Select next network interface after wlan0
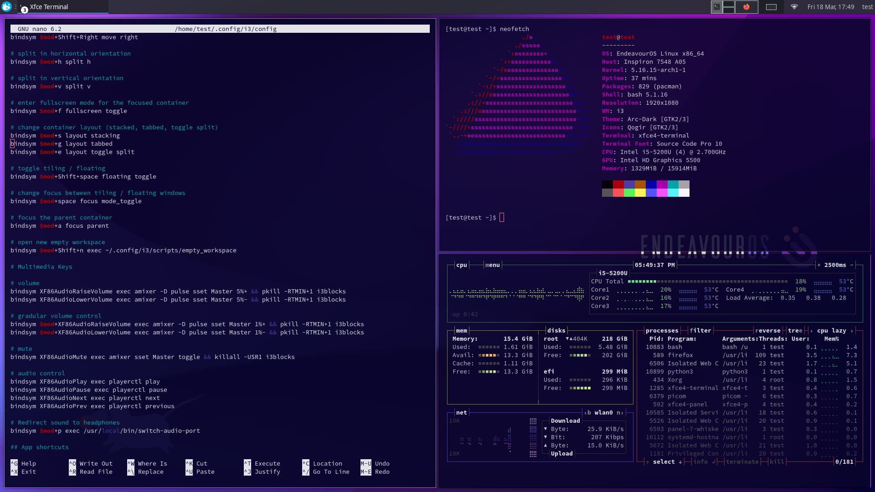This screenshot has width=875, height=492. pos(620,413)
